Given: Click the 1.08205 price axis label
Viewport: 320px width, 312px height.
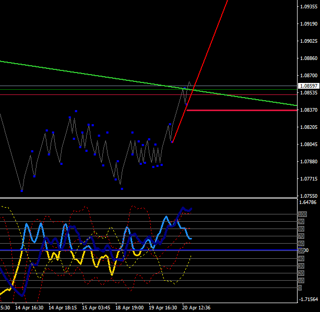Looking at the screenshot, I should click(309, 127).
